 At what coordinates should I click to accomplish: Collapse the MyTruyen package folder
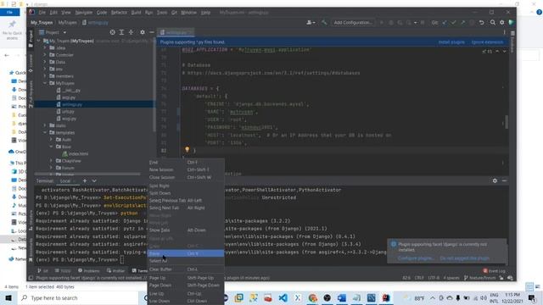(45, 83)
